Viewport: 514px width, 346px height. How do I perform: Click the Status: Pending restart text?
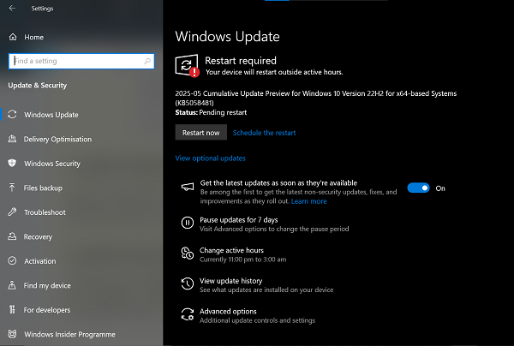click(211, 112)
